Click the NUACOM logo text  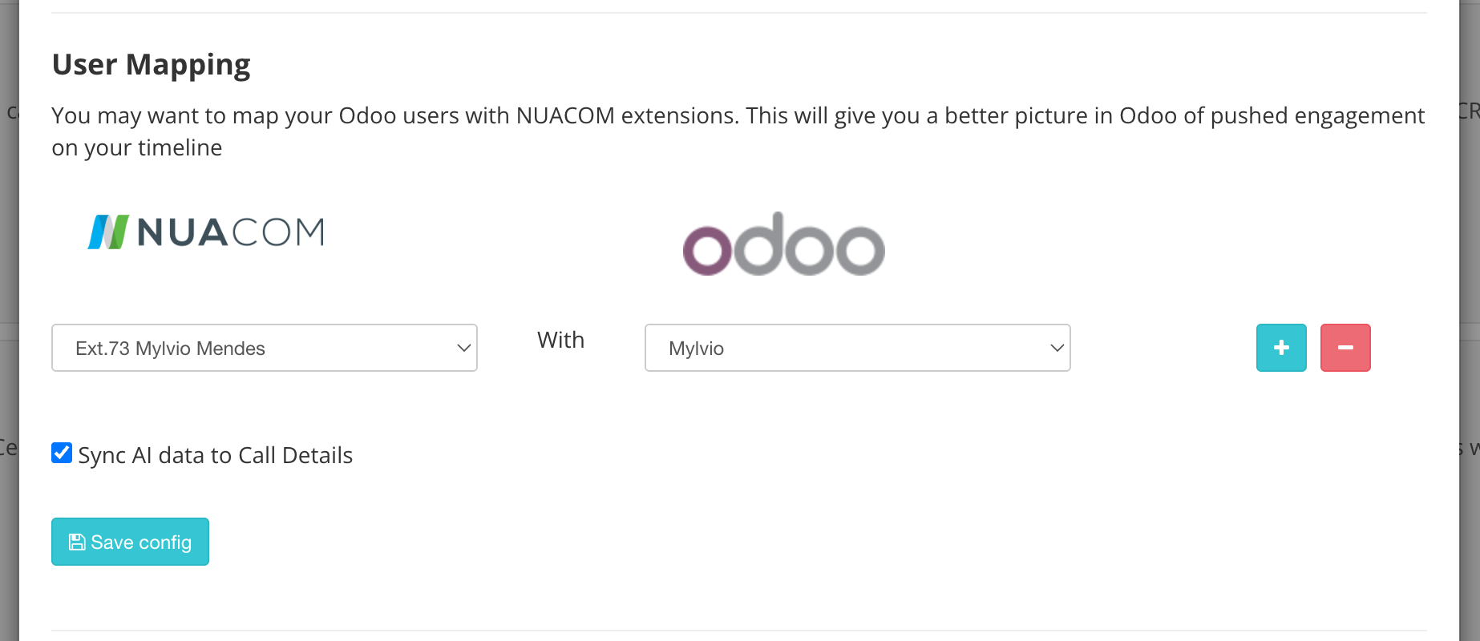[x=231, y=232]
